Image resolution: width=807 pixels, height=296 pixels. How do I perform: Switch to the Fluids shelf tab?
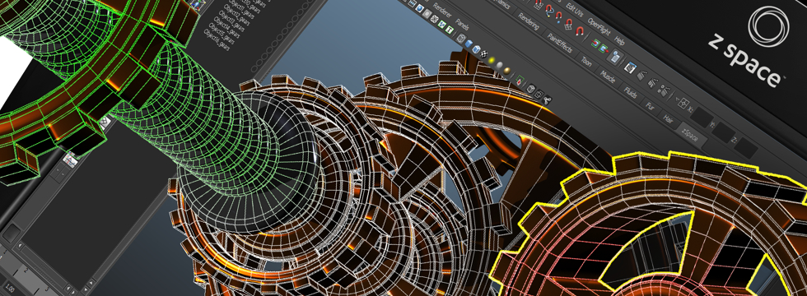pos(631,92)
